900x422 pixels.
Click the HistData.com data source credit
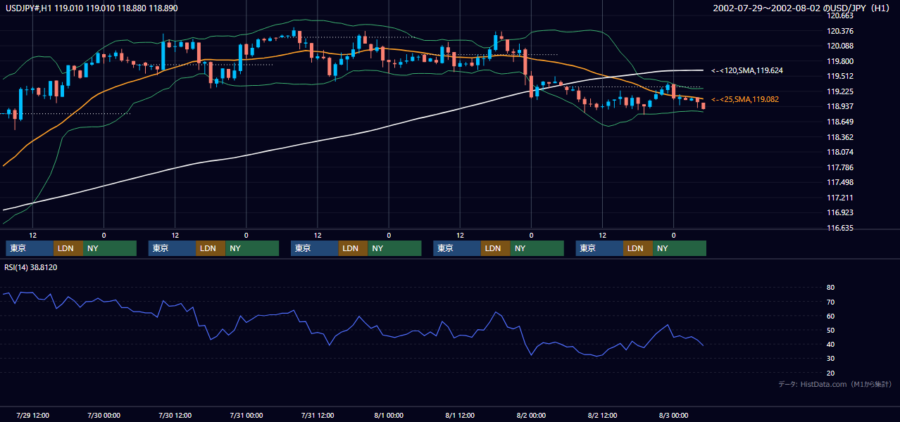click(x=836, y=384)
